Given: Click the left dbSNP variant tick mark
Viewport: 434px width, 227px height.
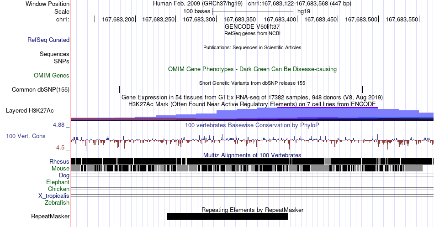Looking at the screenshot, I should (120, 89).
